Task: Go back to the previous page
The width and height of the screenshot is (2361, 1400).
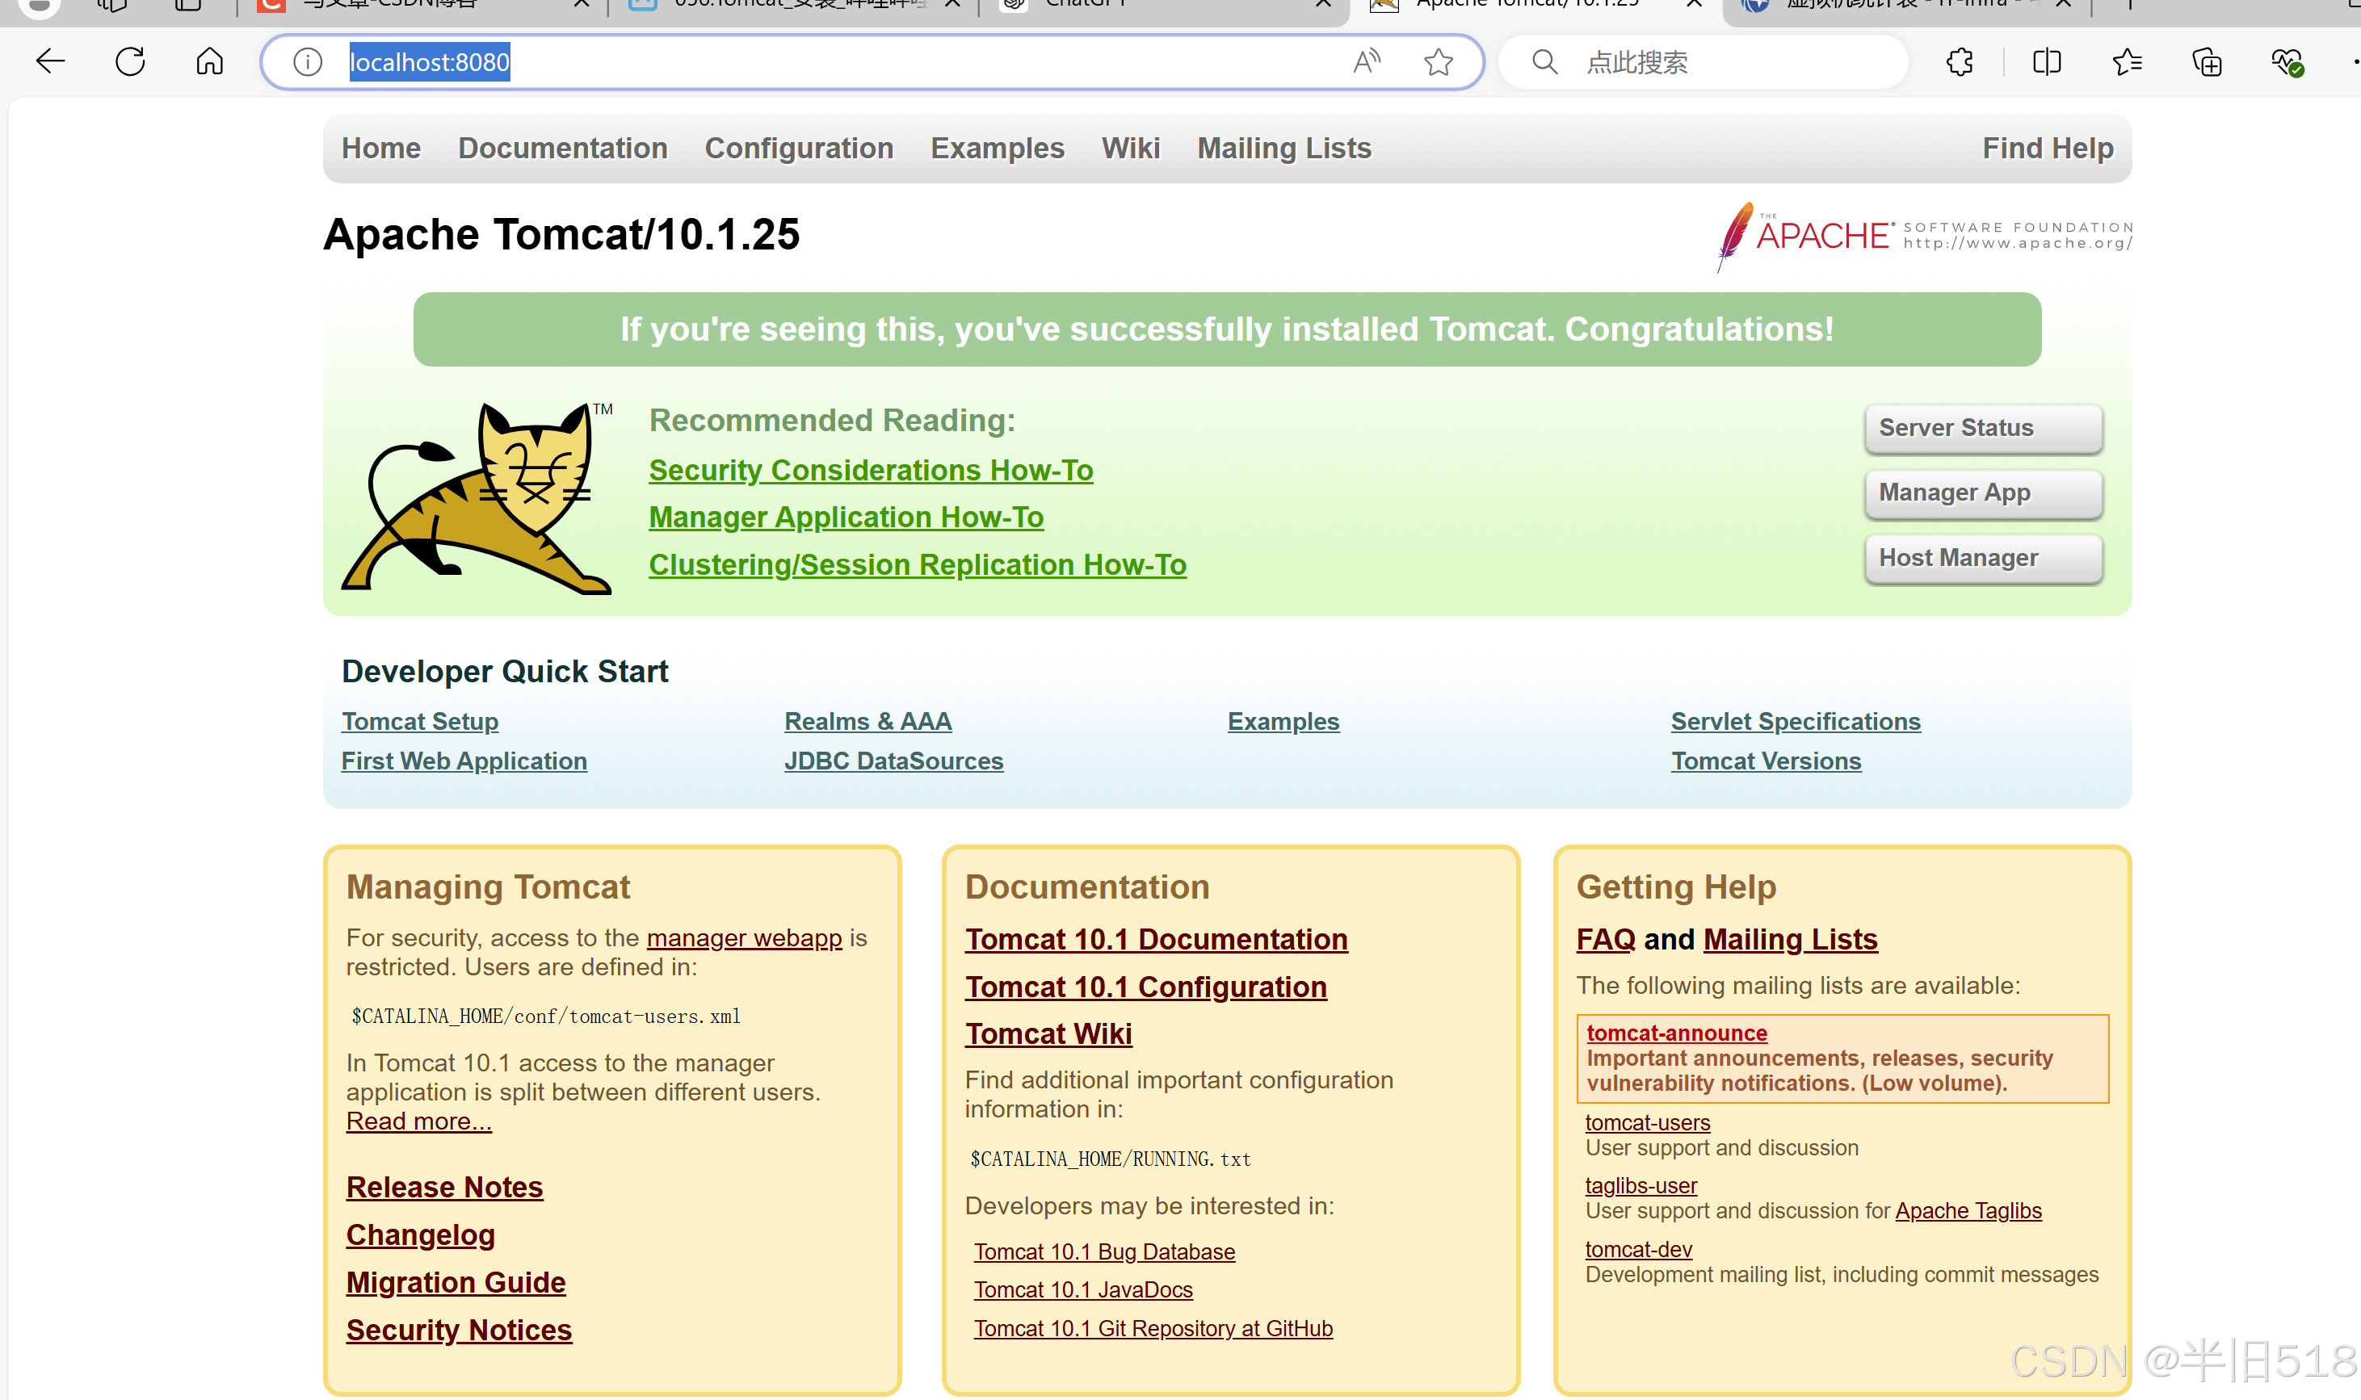Action: coord(50,62)
